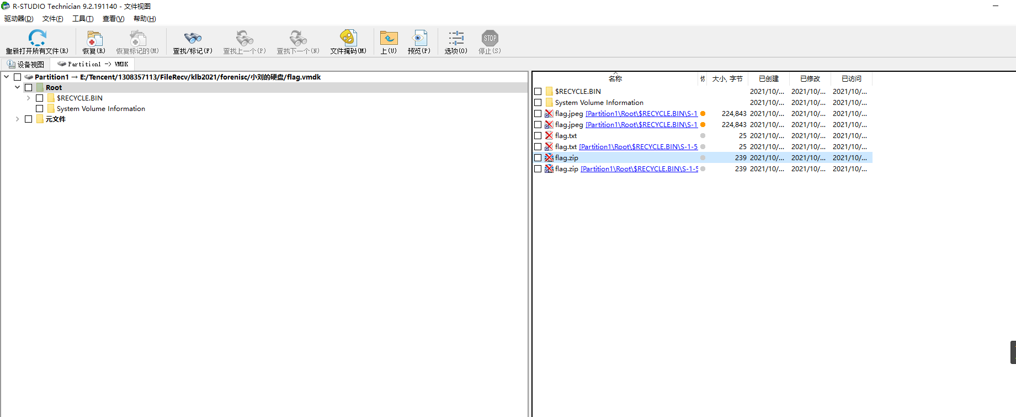Switch to the 设备视图 tab
The image size is (1016, 417).
(25, 65)
